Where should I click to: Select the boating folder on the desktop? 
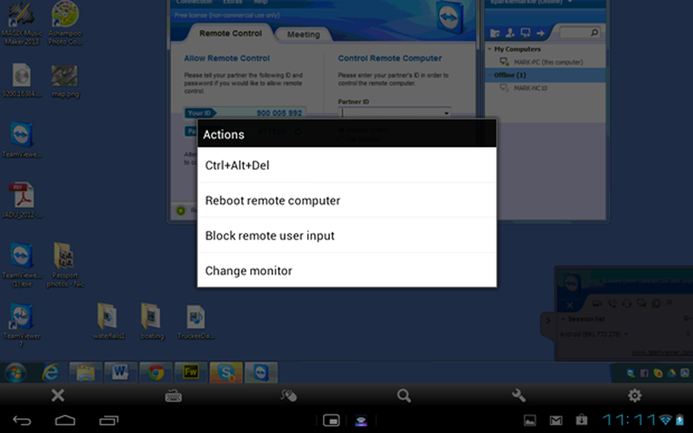152,321
